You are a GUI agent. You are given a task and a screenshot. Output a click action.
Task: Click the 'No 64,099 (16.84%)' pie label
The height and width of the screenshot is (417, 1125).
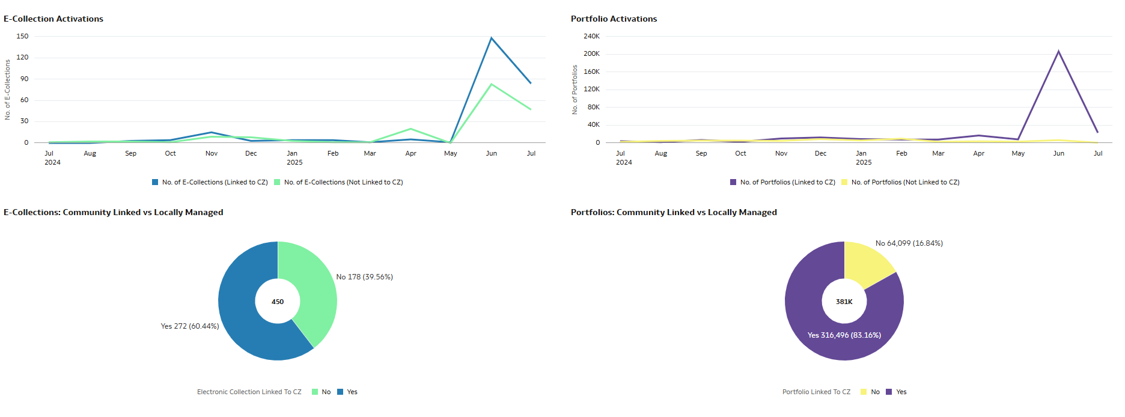point(909,243)
